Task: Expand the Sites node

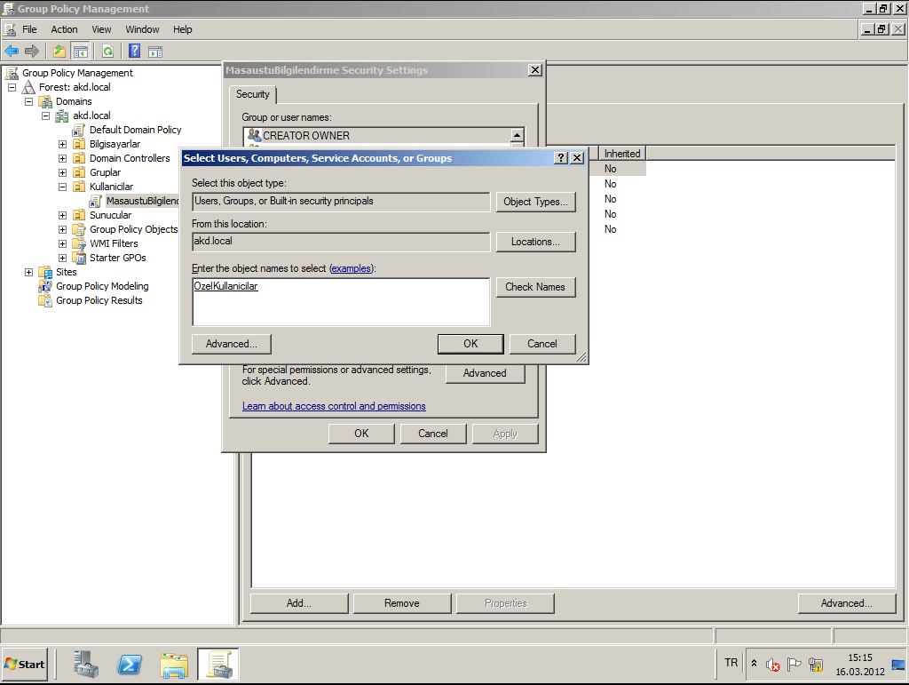Action: [28, 272]
